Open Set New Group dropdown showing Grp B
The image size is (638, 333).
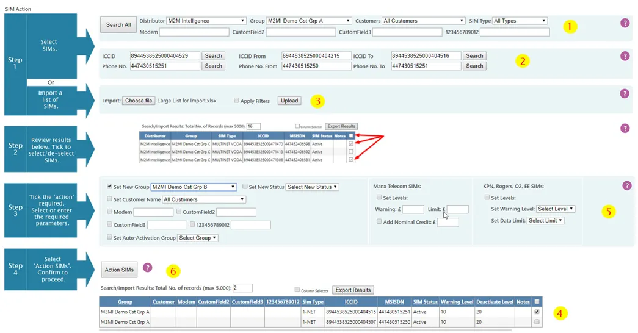(194, 187)
